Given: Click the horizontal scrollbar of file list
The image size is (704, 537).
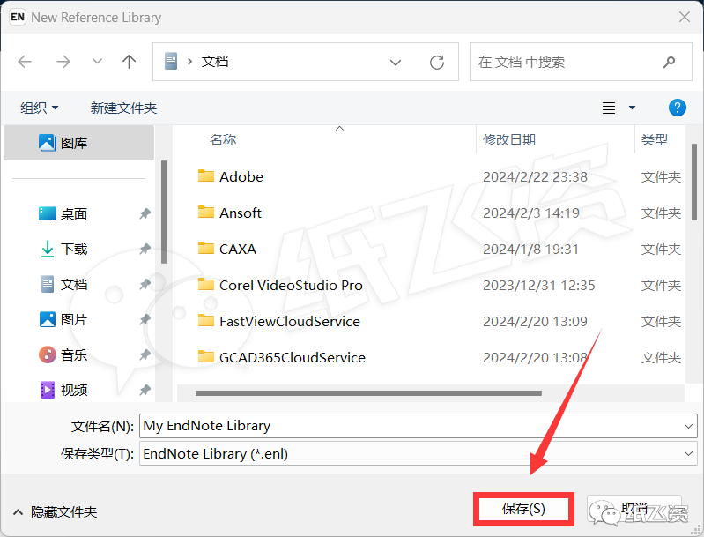Looking at the screenshot, I should point(368,393).
